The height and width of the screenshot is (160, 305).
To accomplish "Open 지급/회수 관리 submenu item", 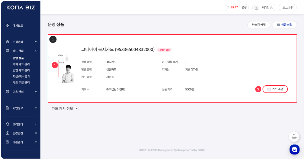I will tap(22, 76).
